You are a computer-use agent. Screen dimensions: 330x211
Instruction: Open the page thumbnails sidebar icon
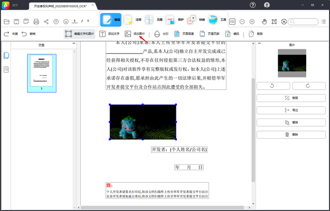[x=6, y=55]
